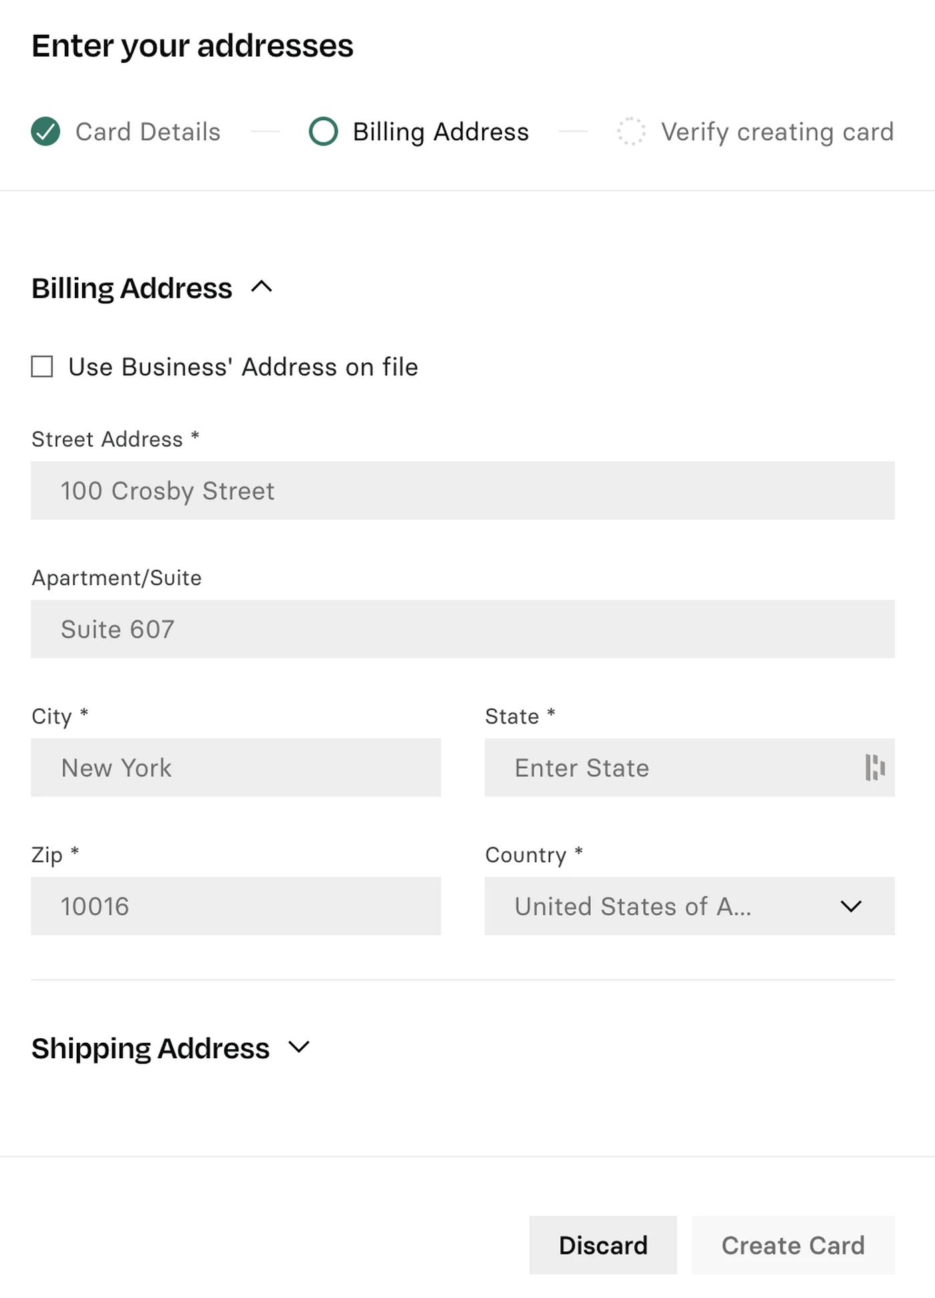
Task: Click the Create Card button
Action: tap(793, 1245)
